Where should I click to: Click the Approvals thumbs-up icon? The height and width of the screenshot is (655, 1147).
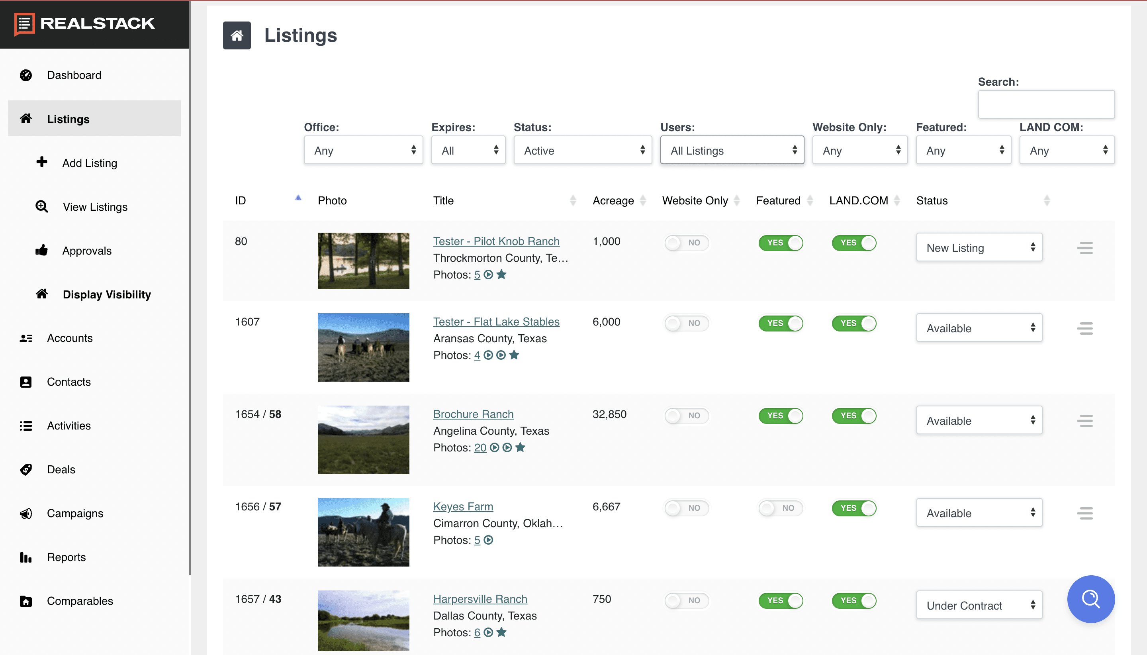coord(41,250)
